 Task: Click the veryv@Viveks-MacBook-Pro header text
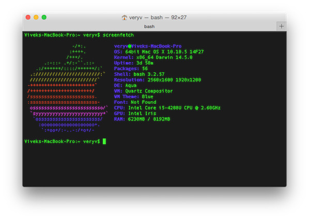(148, 46)
